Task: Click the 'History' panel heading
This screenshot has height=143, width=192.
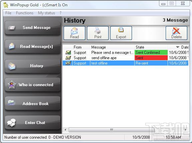Action: tap(75, 21)
